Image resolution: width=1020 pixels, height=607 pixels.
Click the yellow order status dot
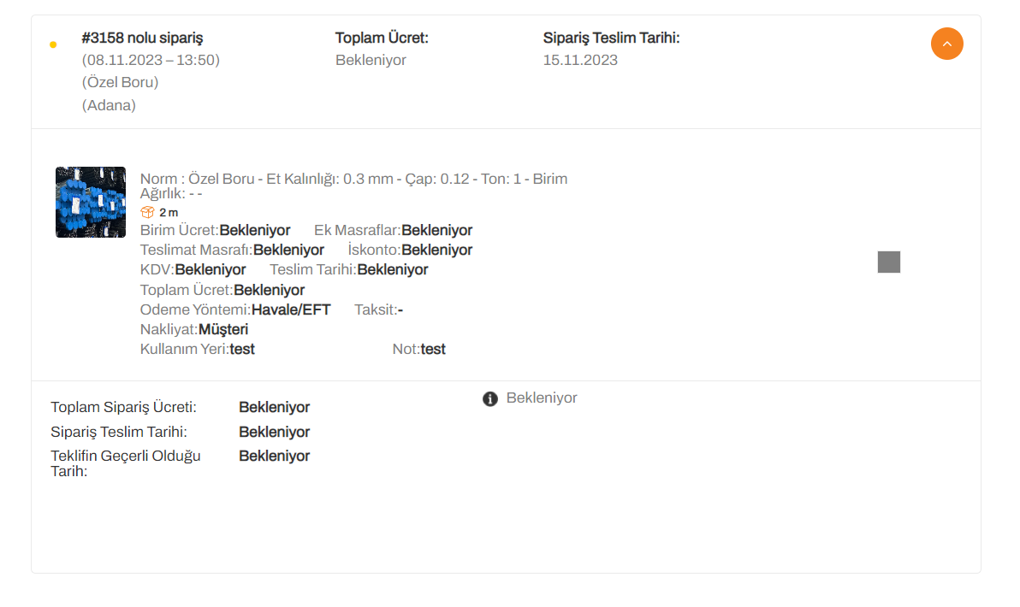53,44
